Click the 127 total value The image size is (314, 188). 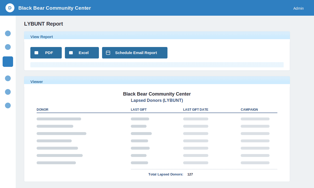pos(190,174)
